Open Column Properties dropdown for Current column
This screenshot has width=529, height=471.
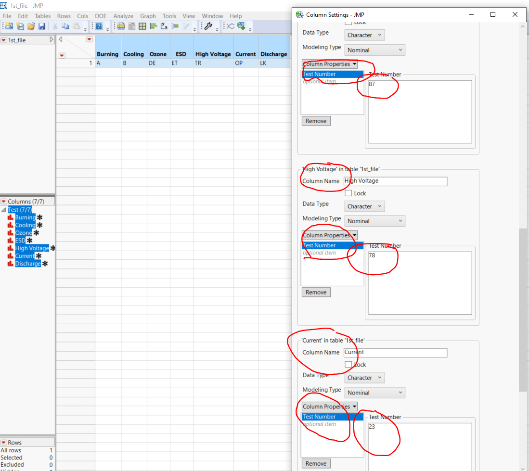coord(329,407)
